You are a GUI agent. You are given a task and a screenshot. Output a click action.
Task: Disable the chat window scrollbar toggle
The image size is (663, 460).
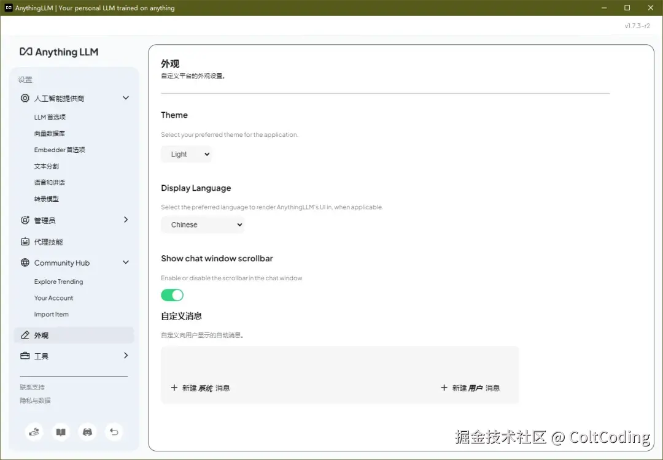[x=172, y=295]
